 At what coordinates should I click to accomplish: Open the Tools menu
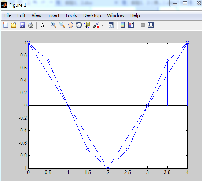(x=71, y=15)
